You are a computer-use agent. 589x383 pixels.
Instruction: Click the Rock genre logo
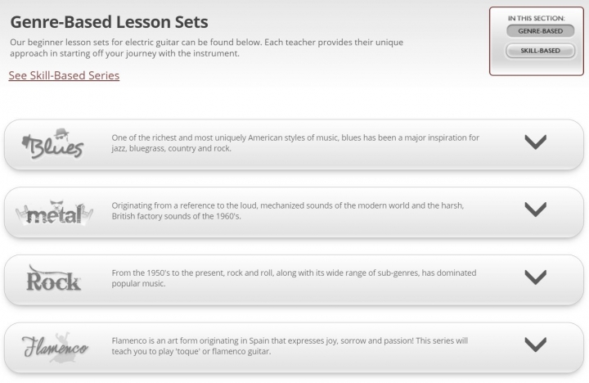53,278
